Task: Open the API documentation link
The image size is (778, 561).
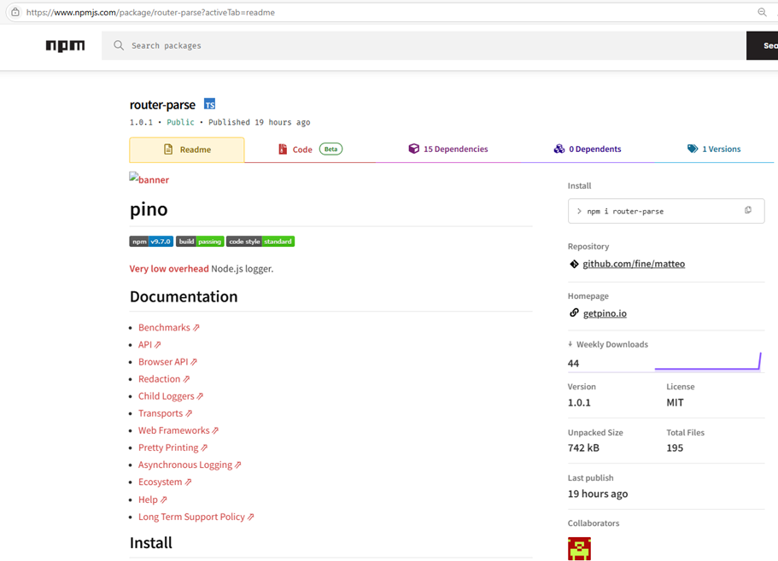Action: pyautogui.click(x=149, y=345)
